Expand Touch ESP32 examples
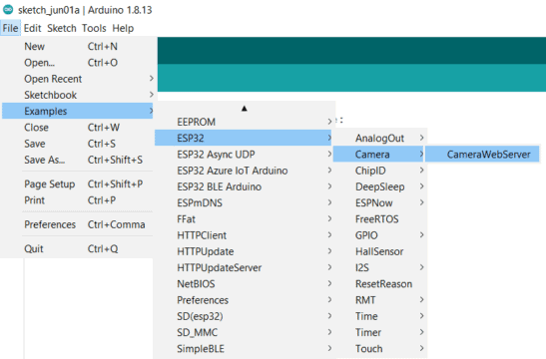The image size is (546, 359). tap(379, 349)
